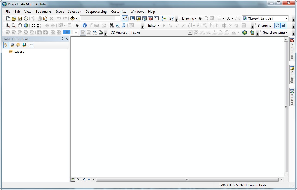Screen dimensions: 297x190
Task: Open the Find binoculars tool
Action: click(x=111, y=26)
